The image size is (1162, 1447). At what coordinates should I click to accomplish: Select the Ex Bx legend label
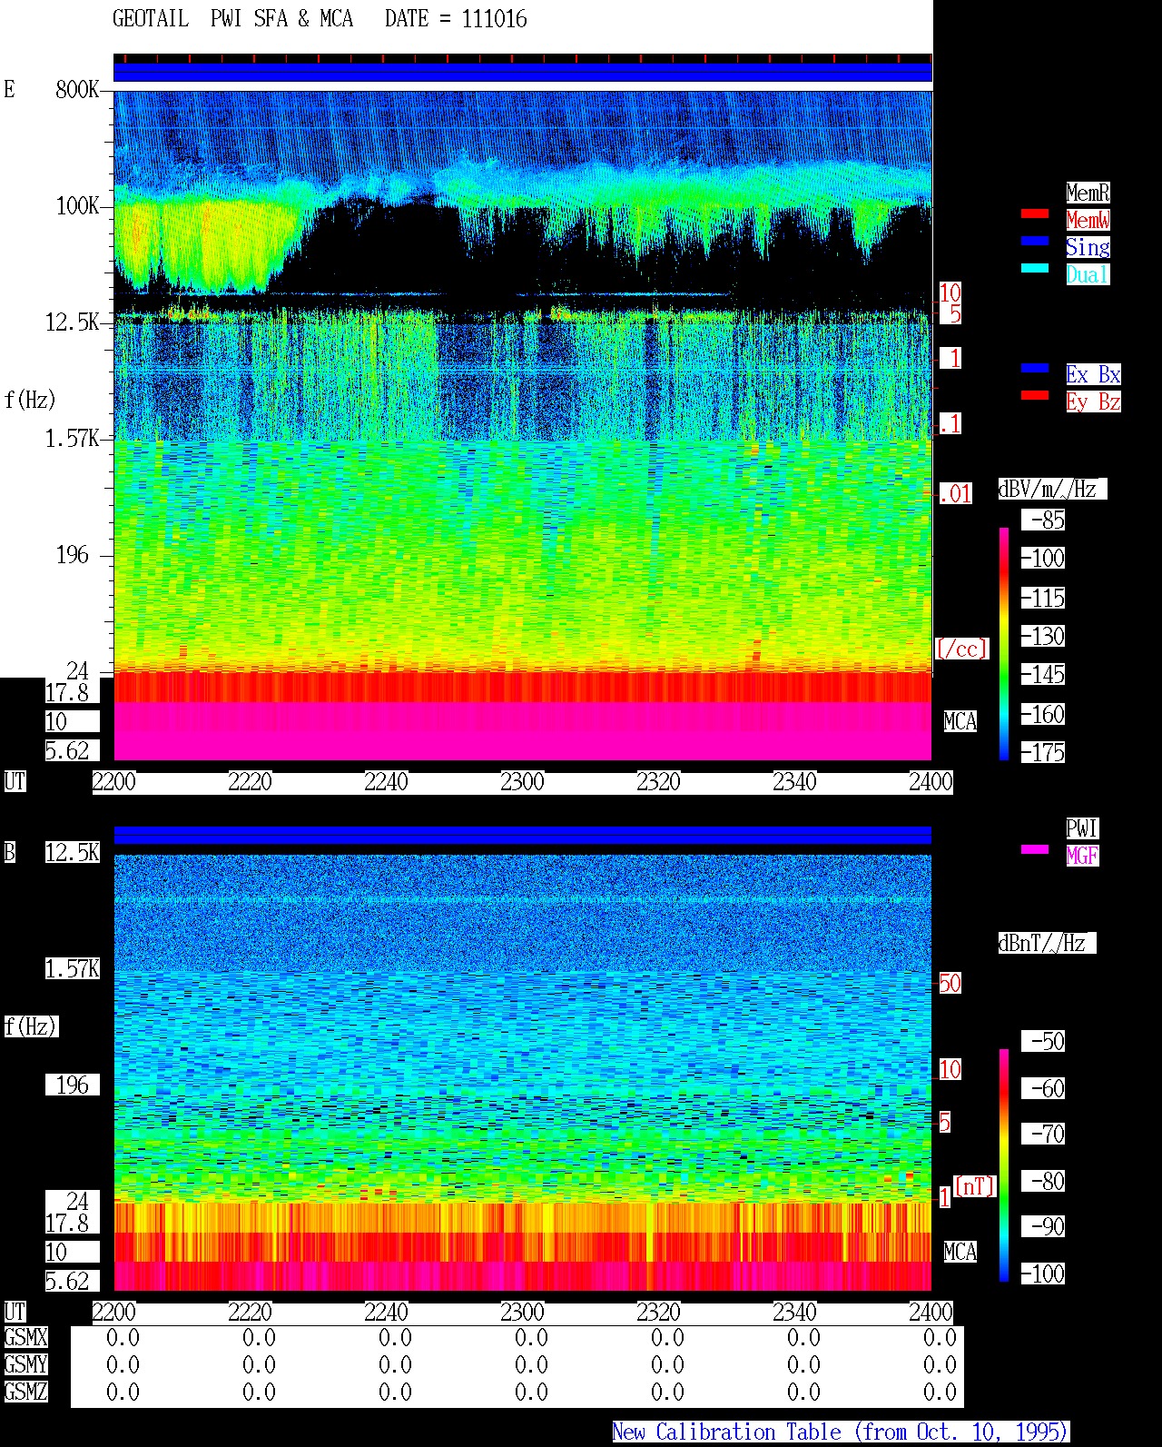click(x=1093, y=374)
